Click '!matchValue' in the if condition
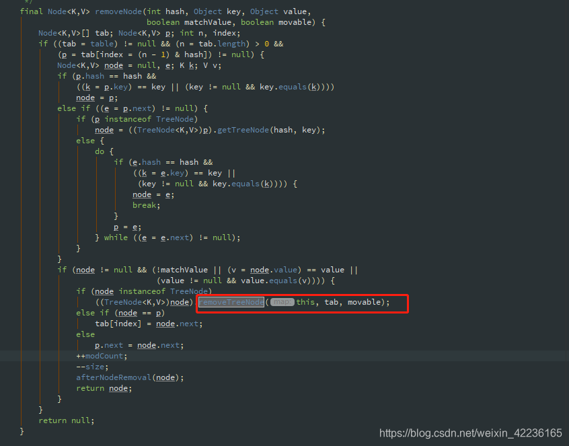 tap(182, 270)
